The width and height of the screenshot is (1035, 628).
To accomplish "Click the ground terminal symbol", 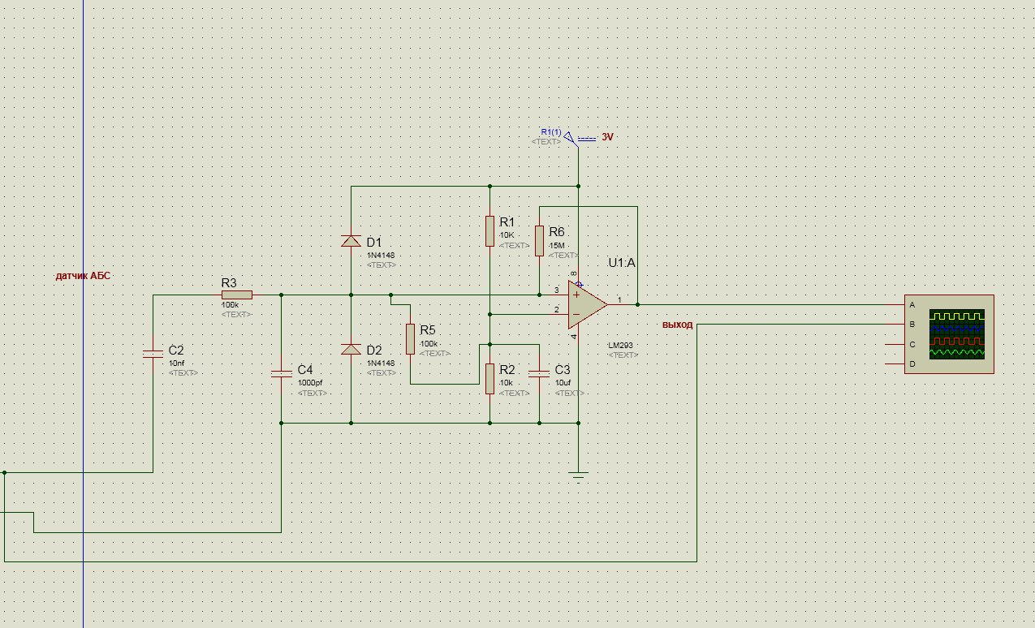I will 578,475.
